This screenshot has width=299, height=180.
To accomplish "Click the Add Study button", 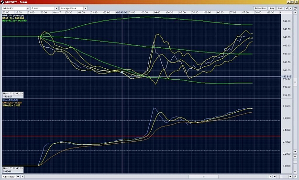I will (9, 177).
